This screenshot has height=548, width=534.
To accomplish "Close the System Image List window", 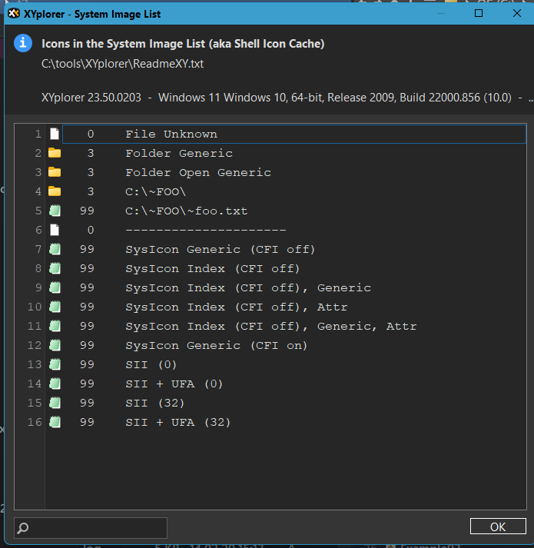I will (x=517, y=13).
